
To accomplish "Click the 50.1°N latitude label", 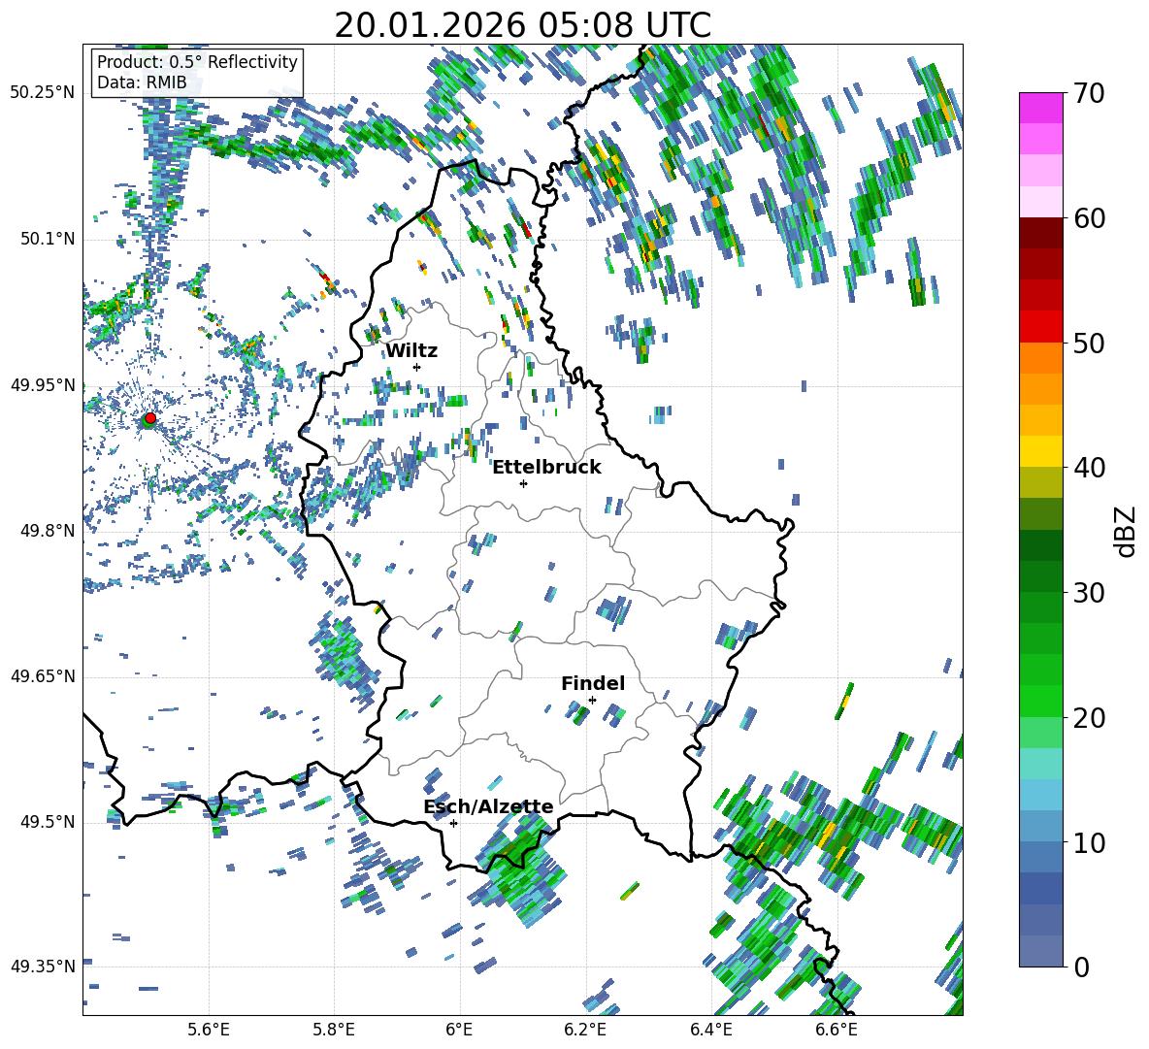I will coord(48,239).
